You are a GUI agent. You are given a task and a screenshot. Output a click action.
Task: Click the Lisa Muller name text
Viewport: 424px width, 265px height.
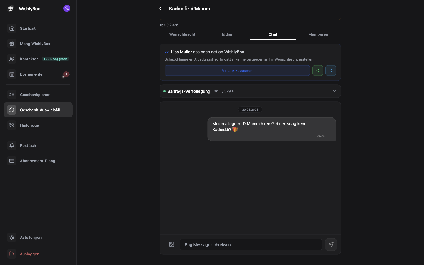click(181, 52)
